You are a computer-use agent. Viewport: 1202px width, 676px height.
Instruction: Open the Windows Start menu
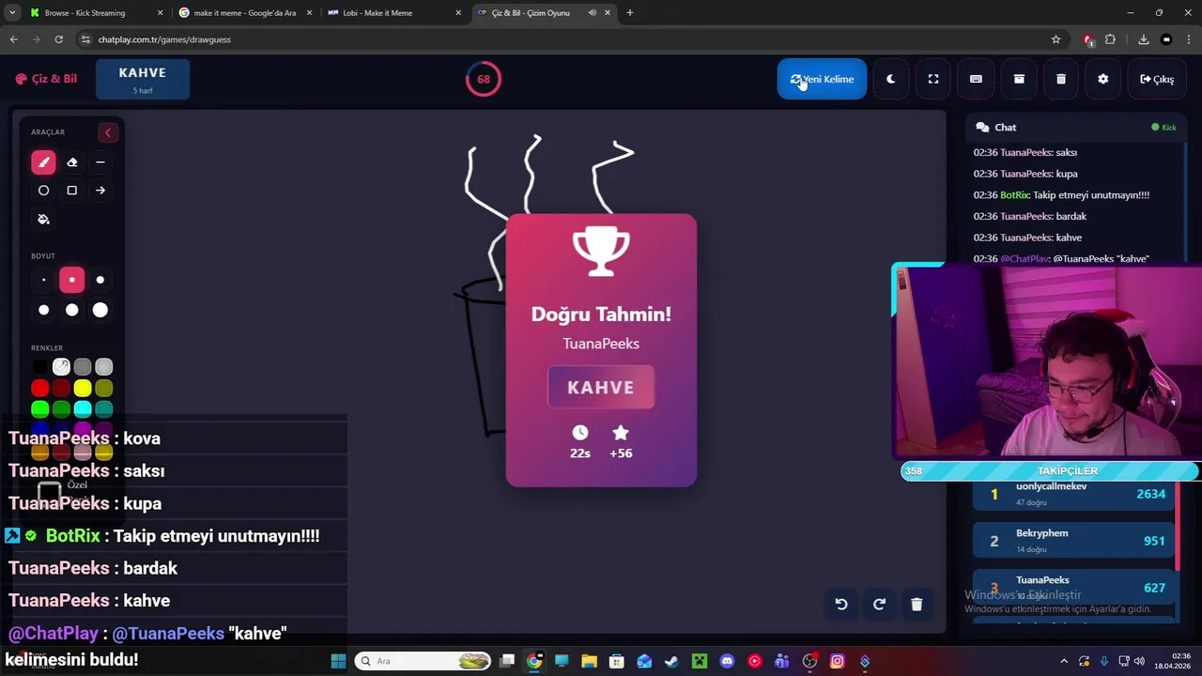tap(338, 661)
